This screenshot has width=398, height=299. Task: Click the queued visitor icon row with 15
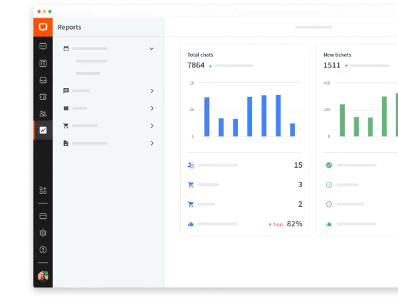191,165
